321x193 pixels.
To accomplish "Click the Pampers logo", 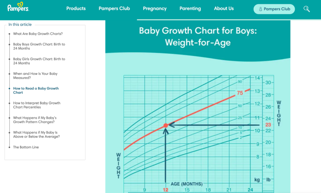I will [18, 7].
